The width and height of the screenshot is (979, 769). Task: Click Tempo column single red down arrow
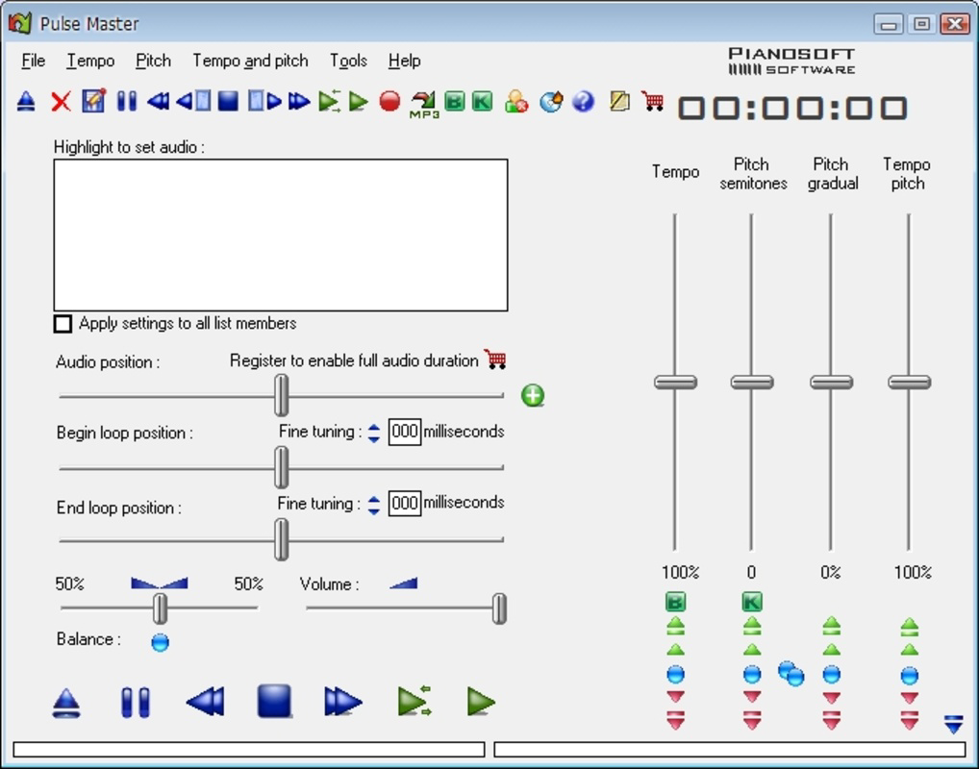pyautogui.click(x=675, y=696)
